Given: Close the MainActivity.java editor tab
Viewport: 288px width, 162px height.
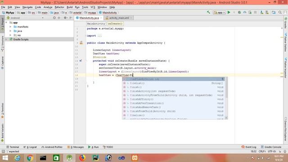Looking at the screenshot, I should 101,18.
